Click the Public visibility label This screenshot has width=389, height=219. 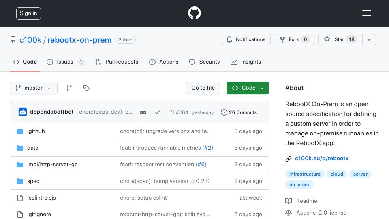point(125,40)
